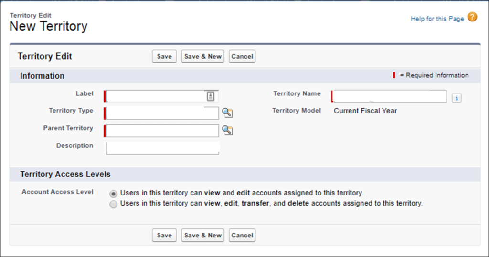Screen dimensions: 489x257
Task: Select view, edit, transfer, and delete radio option
Action: tap(113, 204)
